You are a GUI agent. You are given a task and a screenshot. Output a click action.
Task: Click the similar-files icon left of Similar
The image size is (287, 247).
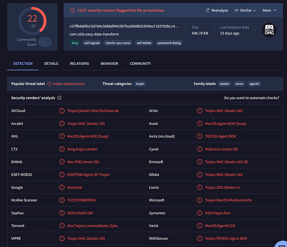(237, 10)
